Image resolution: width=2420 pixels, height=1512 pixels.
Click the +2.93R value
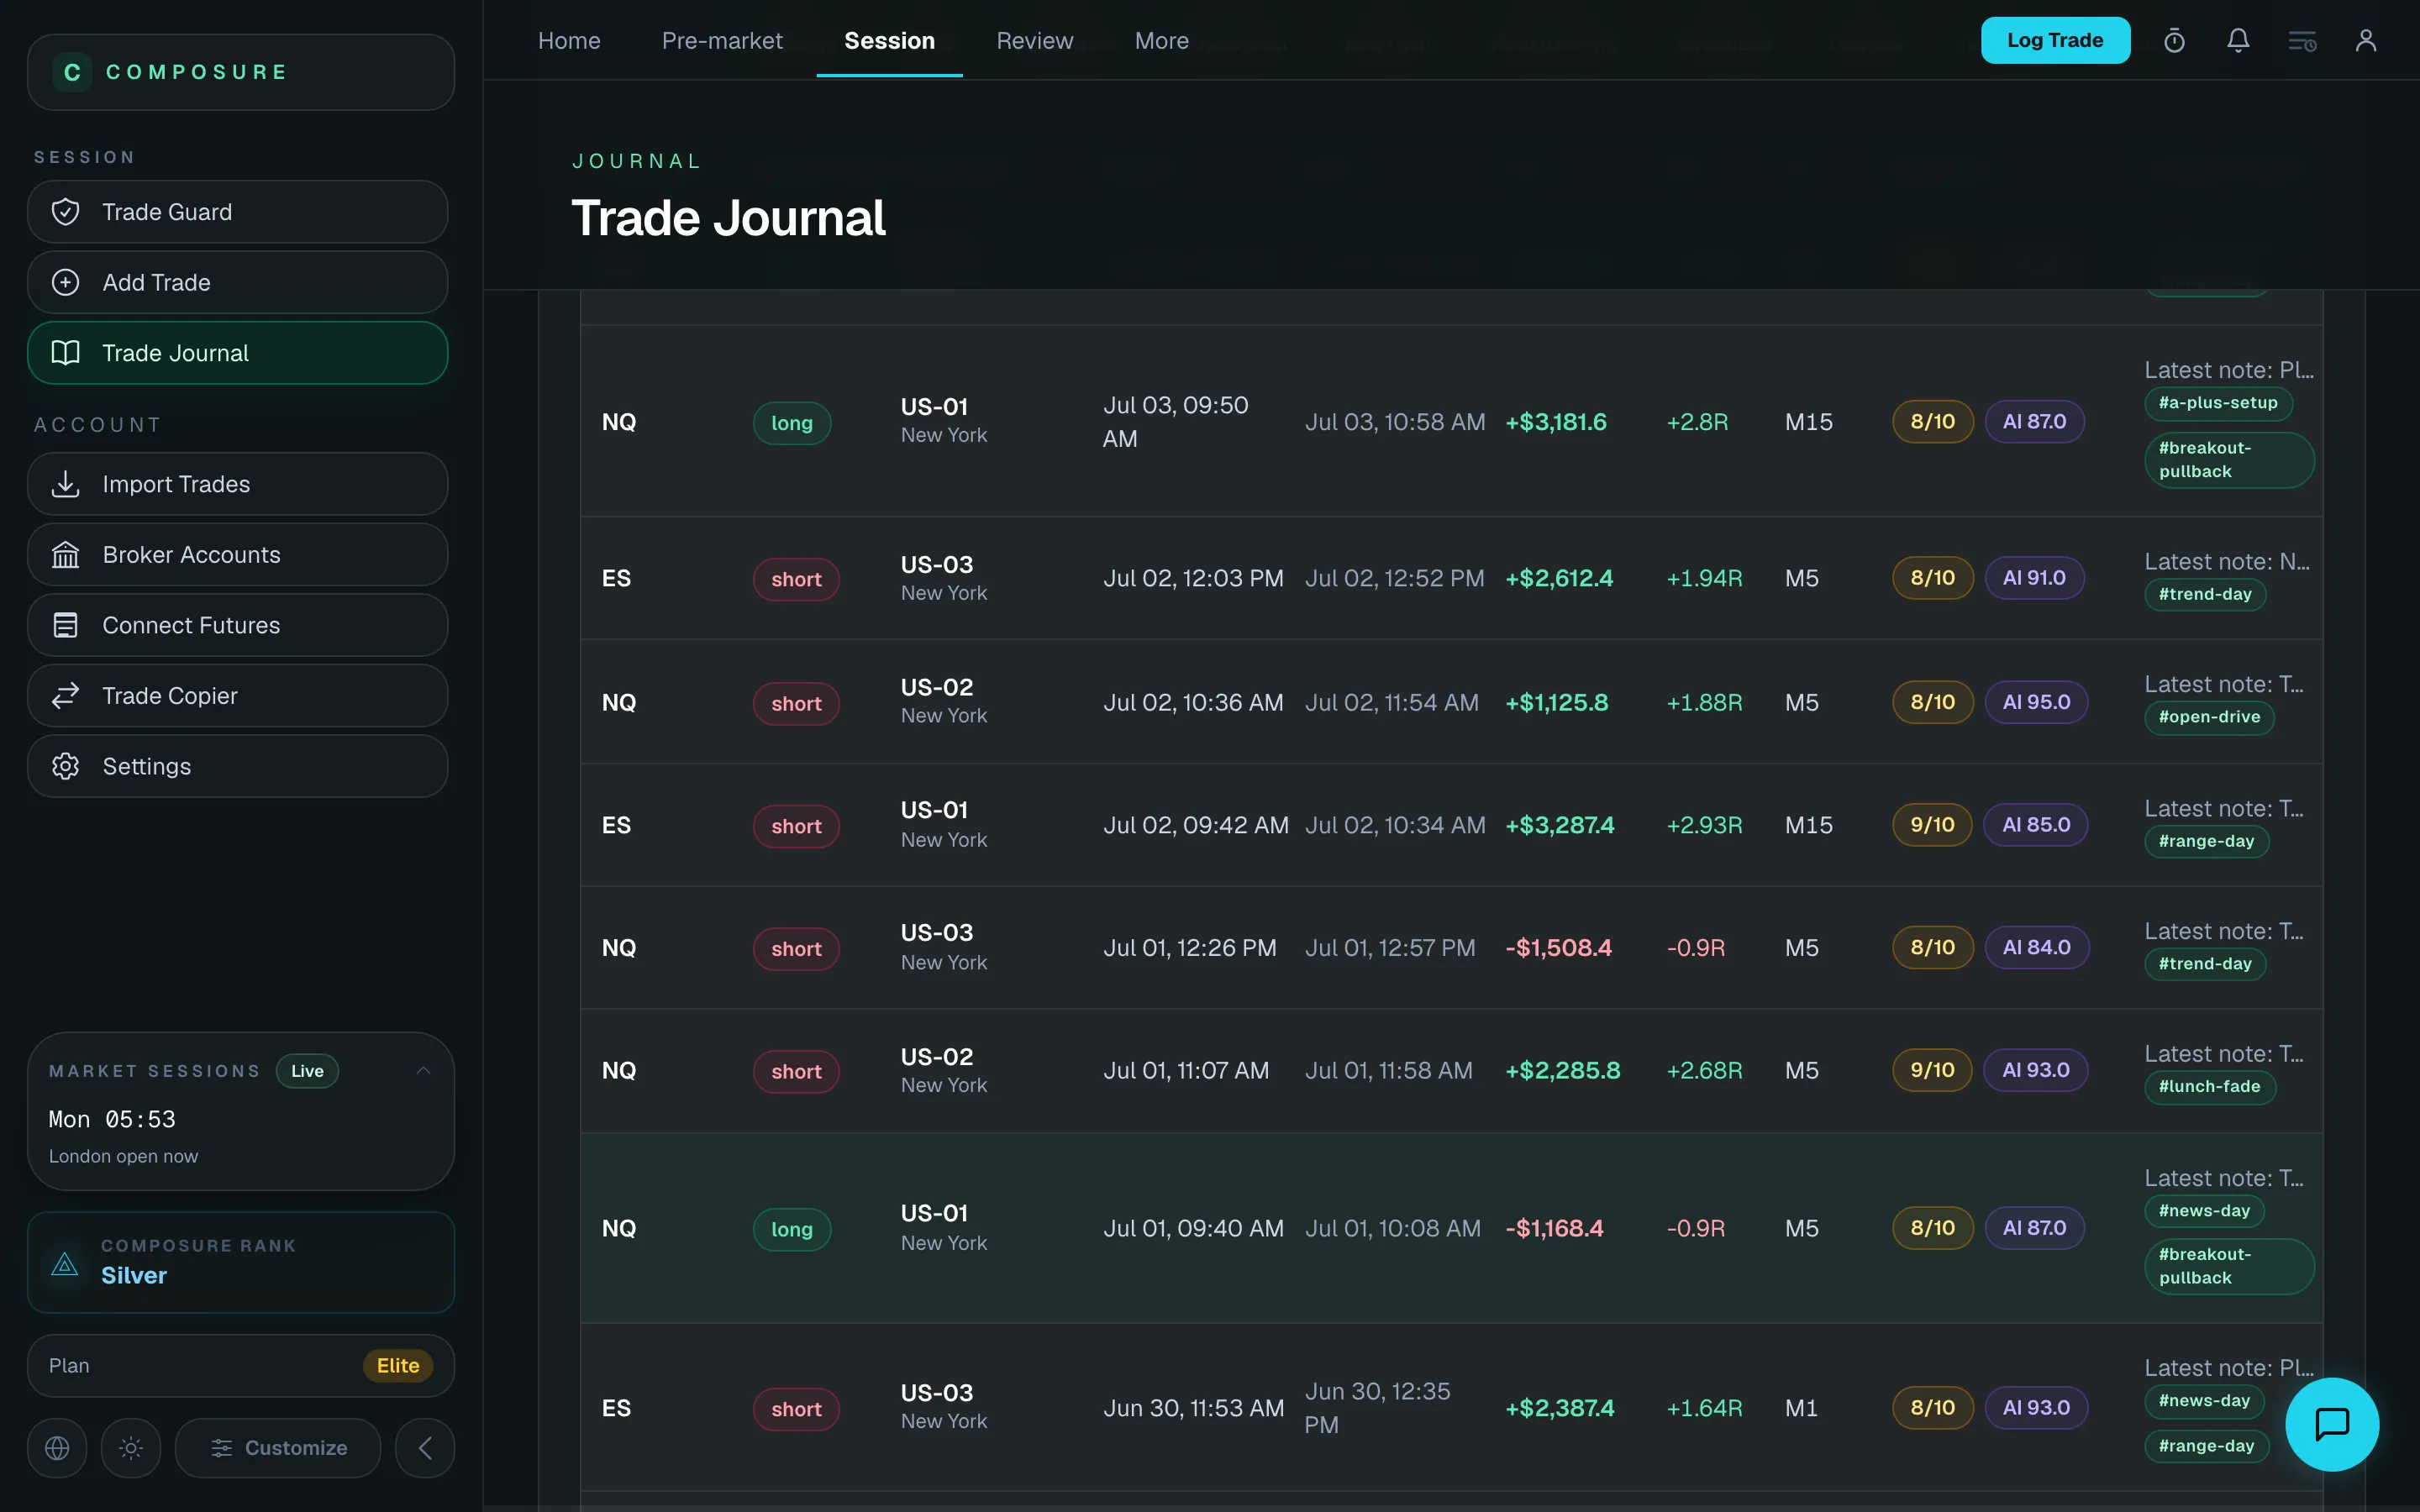(1704, 825)
